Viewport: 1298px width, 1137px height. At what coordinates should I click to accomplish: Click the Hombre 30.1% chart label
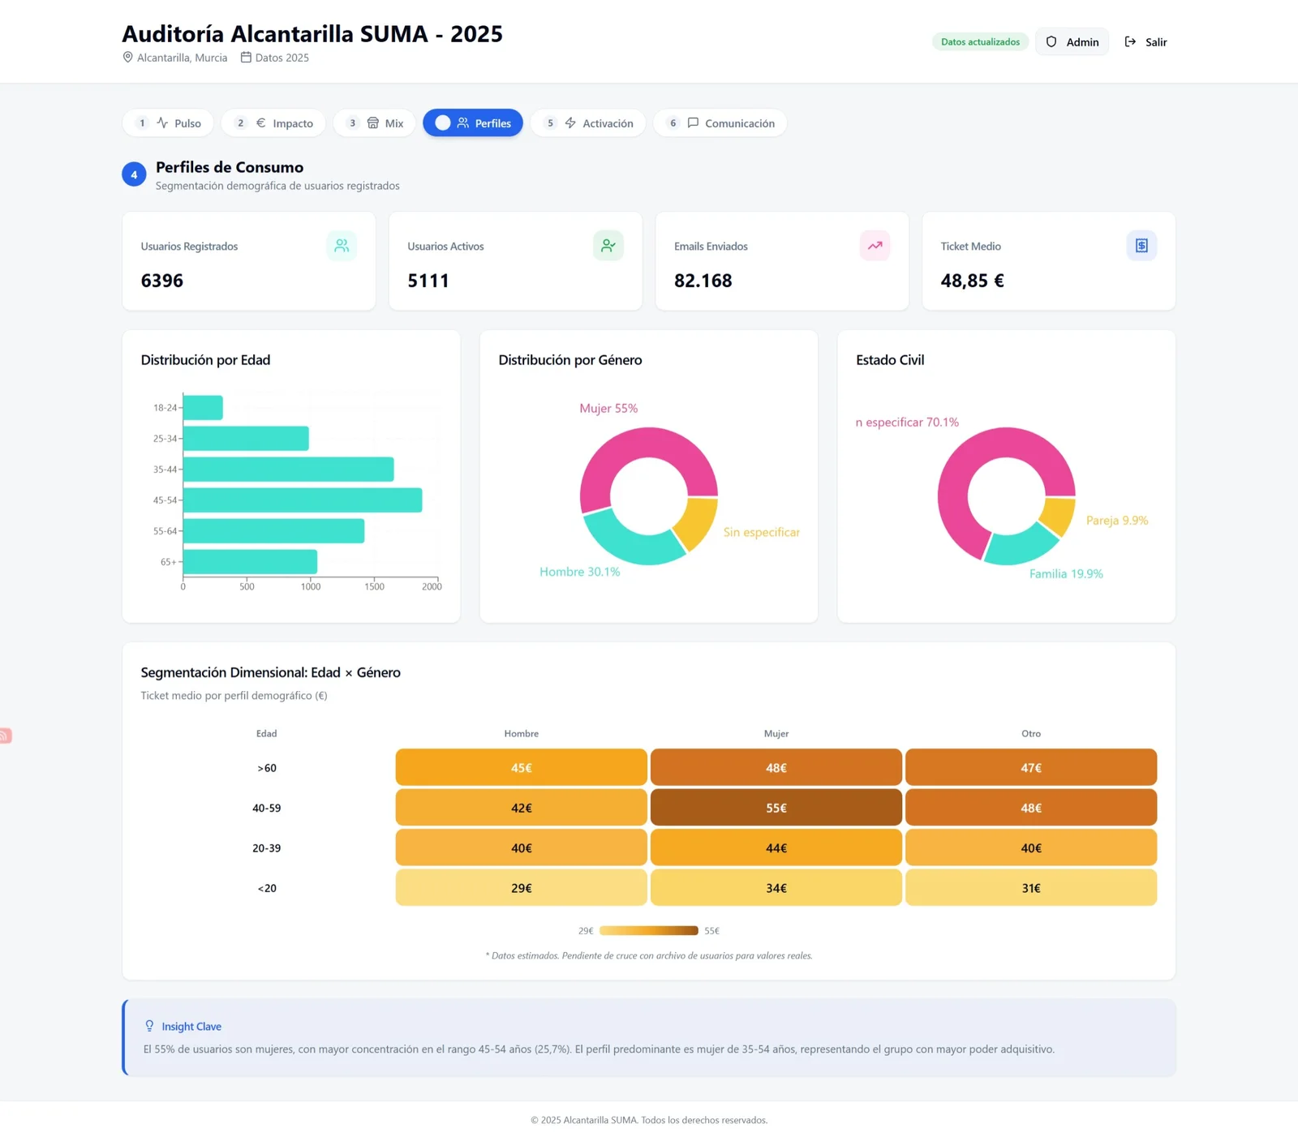580,572
